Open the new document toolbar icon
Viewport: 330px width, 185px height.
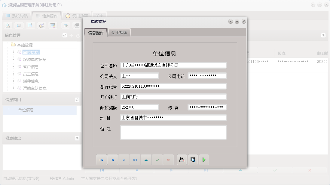[x=30, y=25]
